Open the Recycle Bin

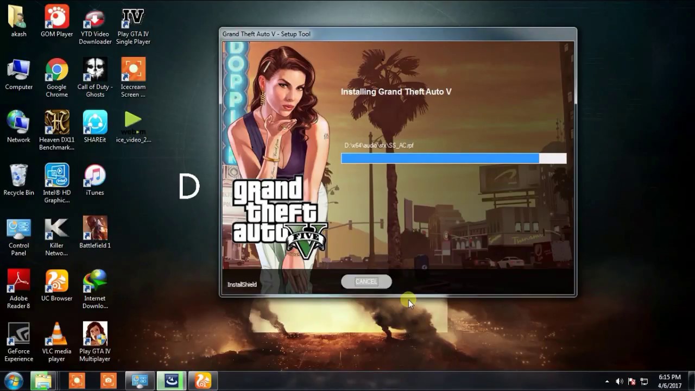point(18,180)
